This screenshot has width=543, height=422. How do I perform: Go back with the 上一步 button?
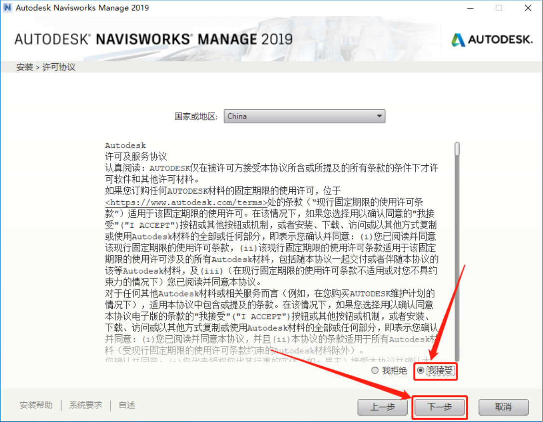point(383,407)
